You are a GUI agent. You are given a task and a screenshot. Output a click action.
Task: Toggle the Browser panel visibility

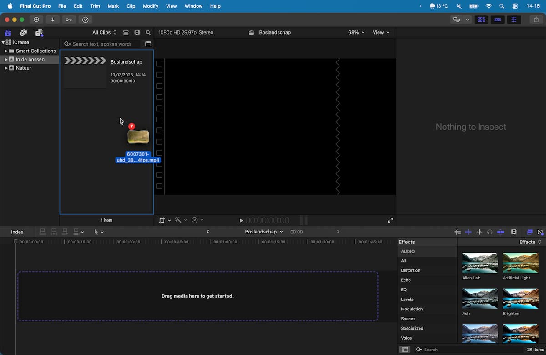pyautogui.click(x=481, y=20)
